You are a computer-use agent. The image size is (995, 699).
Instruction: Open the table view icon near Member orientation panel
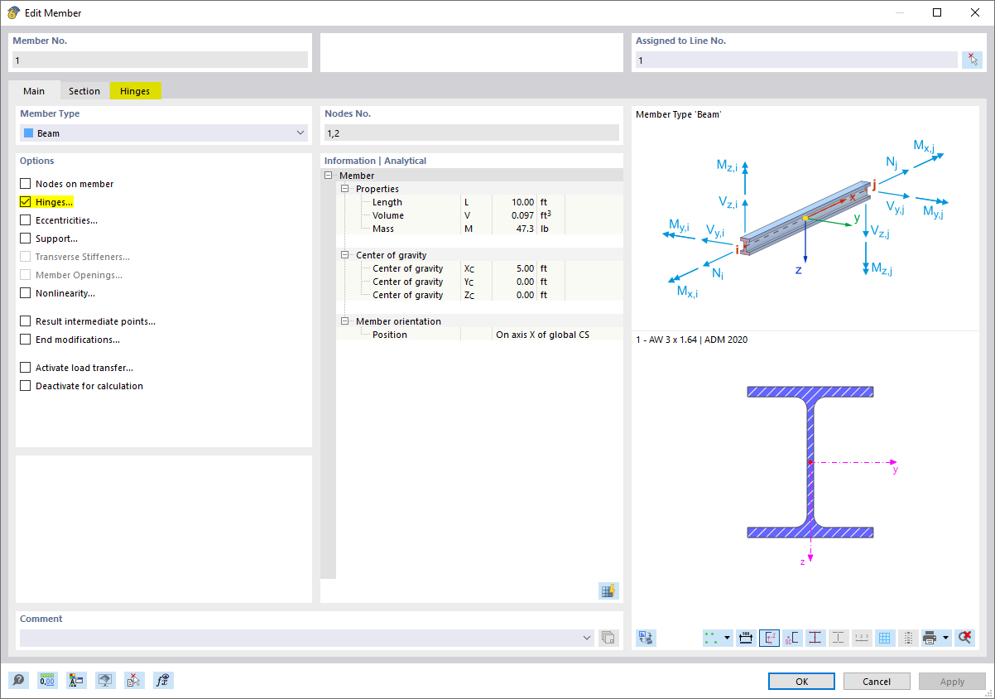pos(608,591)
